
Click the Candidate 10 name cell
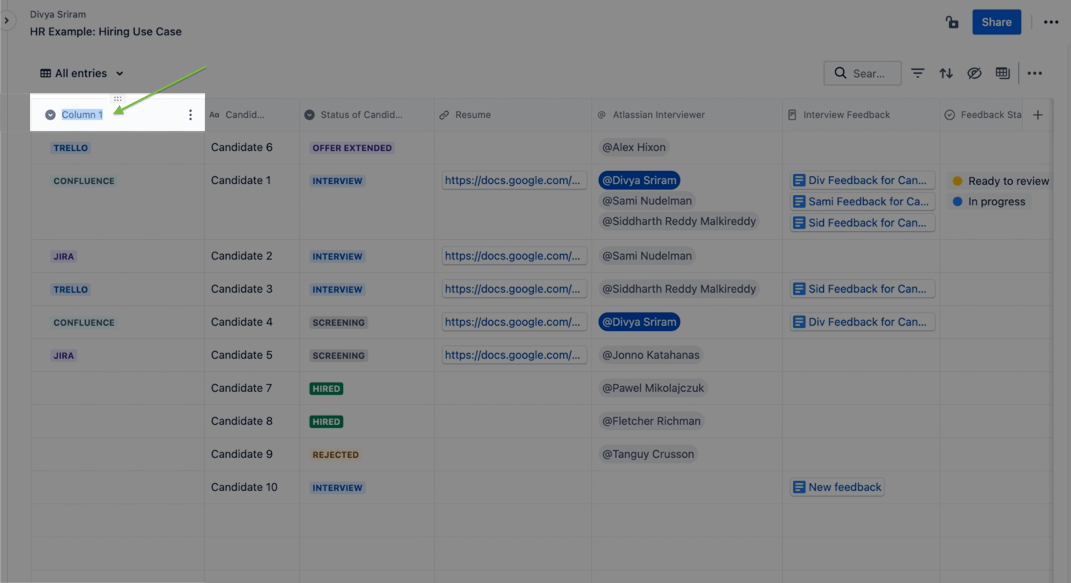(252, 487)
